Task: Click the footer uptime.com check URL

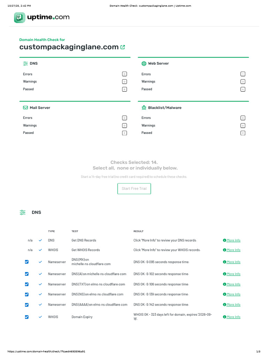Action: 46,351
